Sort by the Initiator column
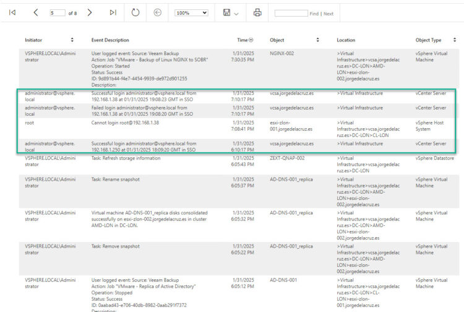Screen dimensions: 464x312 tap(72, 40)
